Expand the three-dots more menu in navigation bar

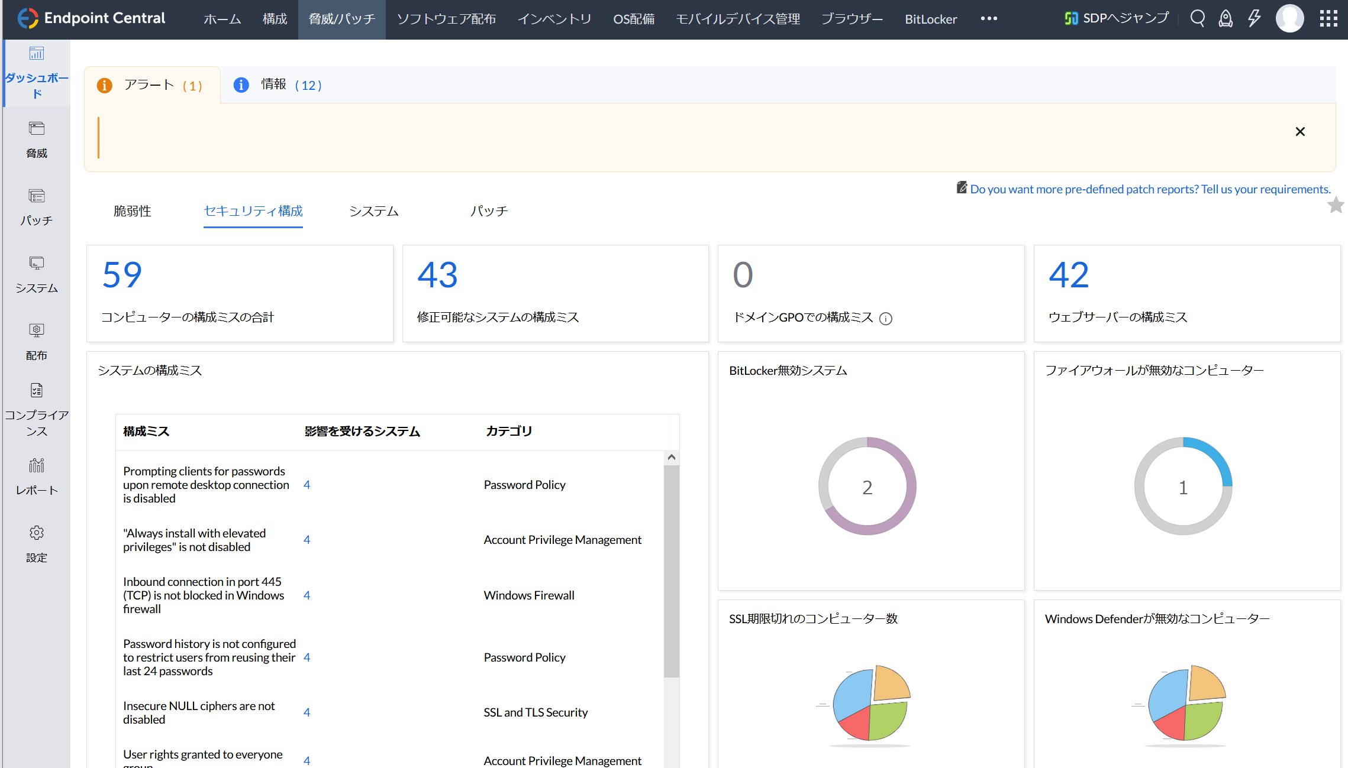989,19
